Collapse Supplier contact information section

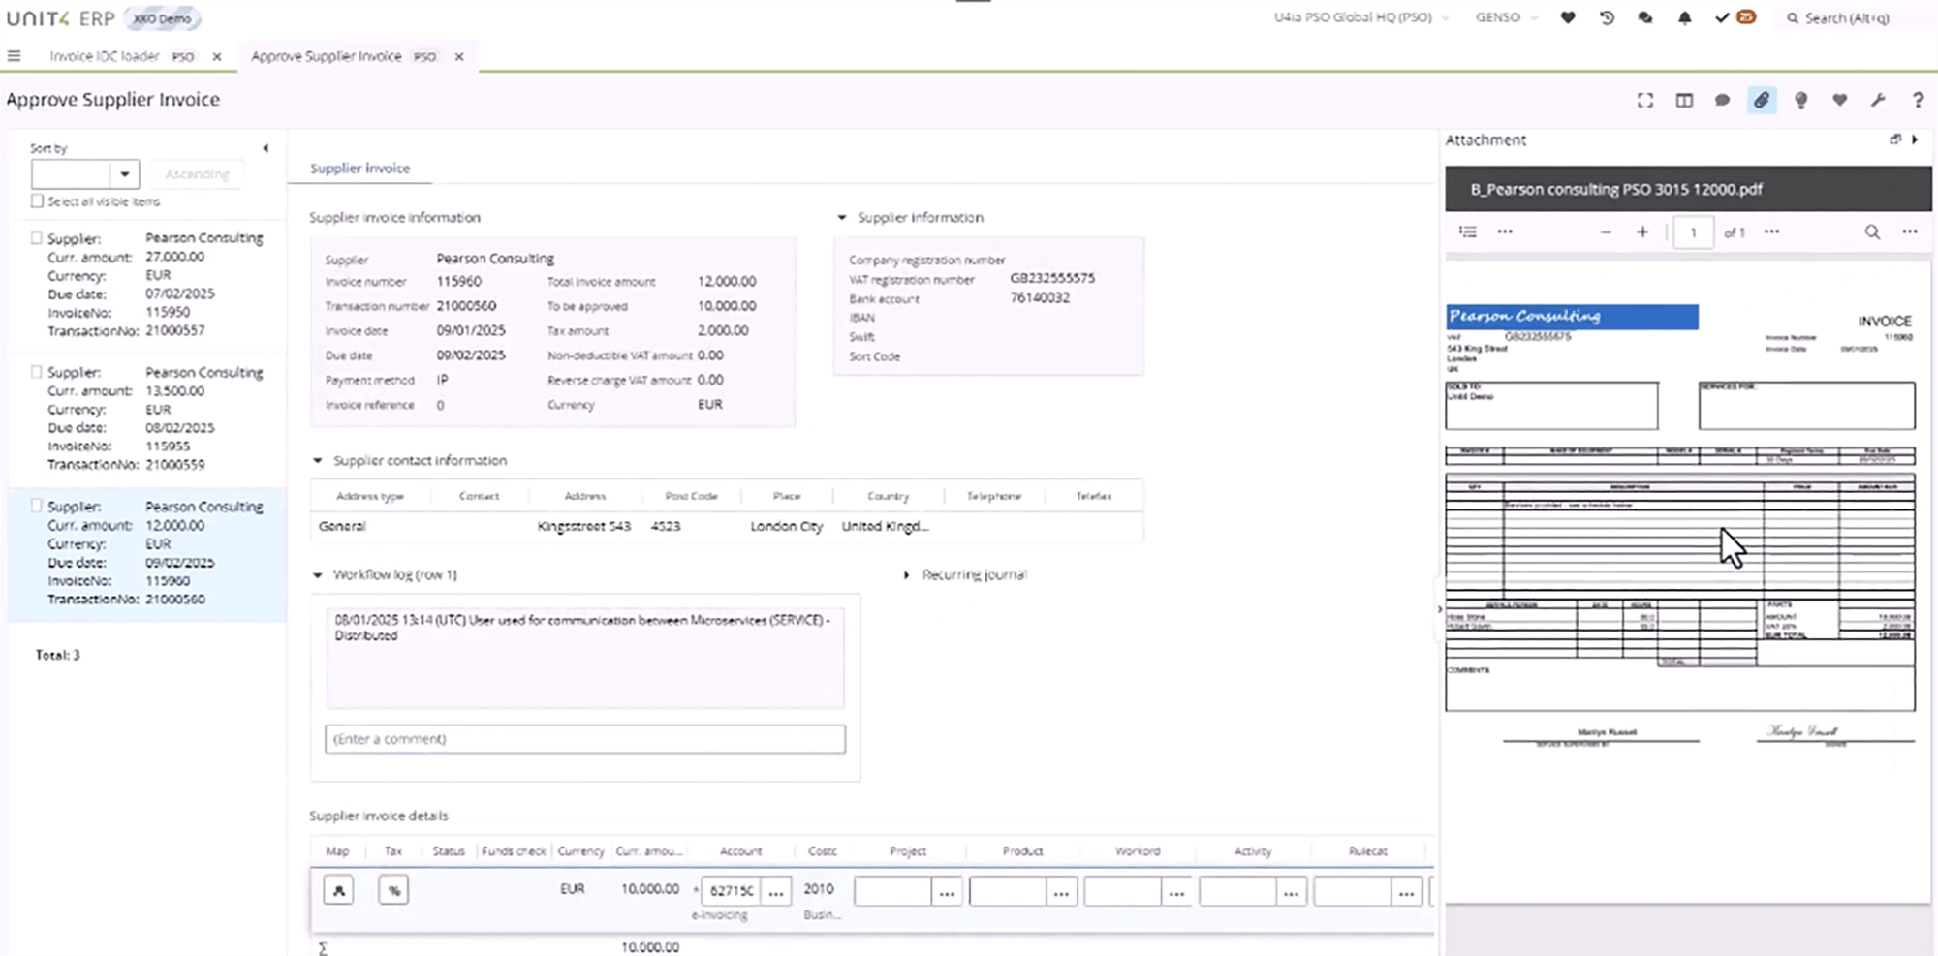pyautogui.click(x=317, y=460)
